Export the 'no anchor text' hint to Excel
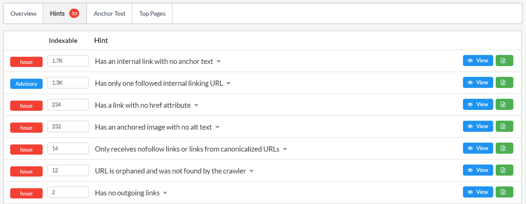The width and height of the screenshot is (526, 204). click(504, 61)
